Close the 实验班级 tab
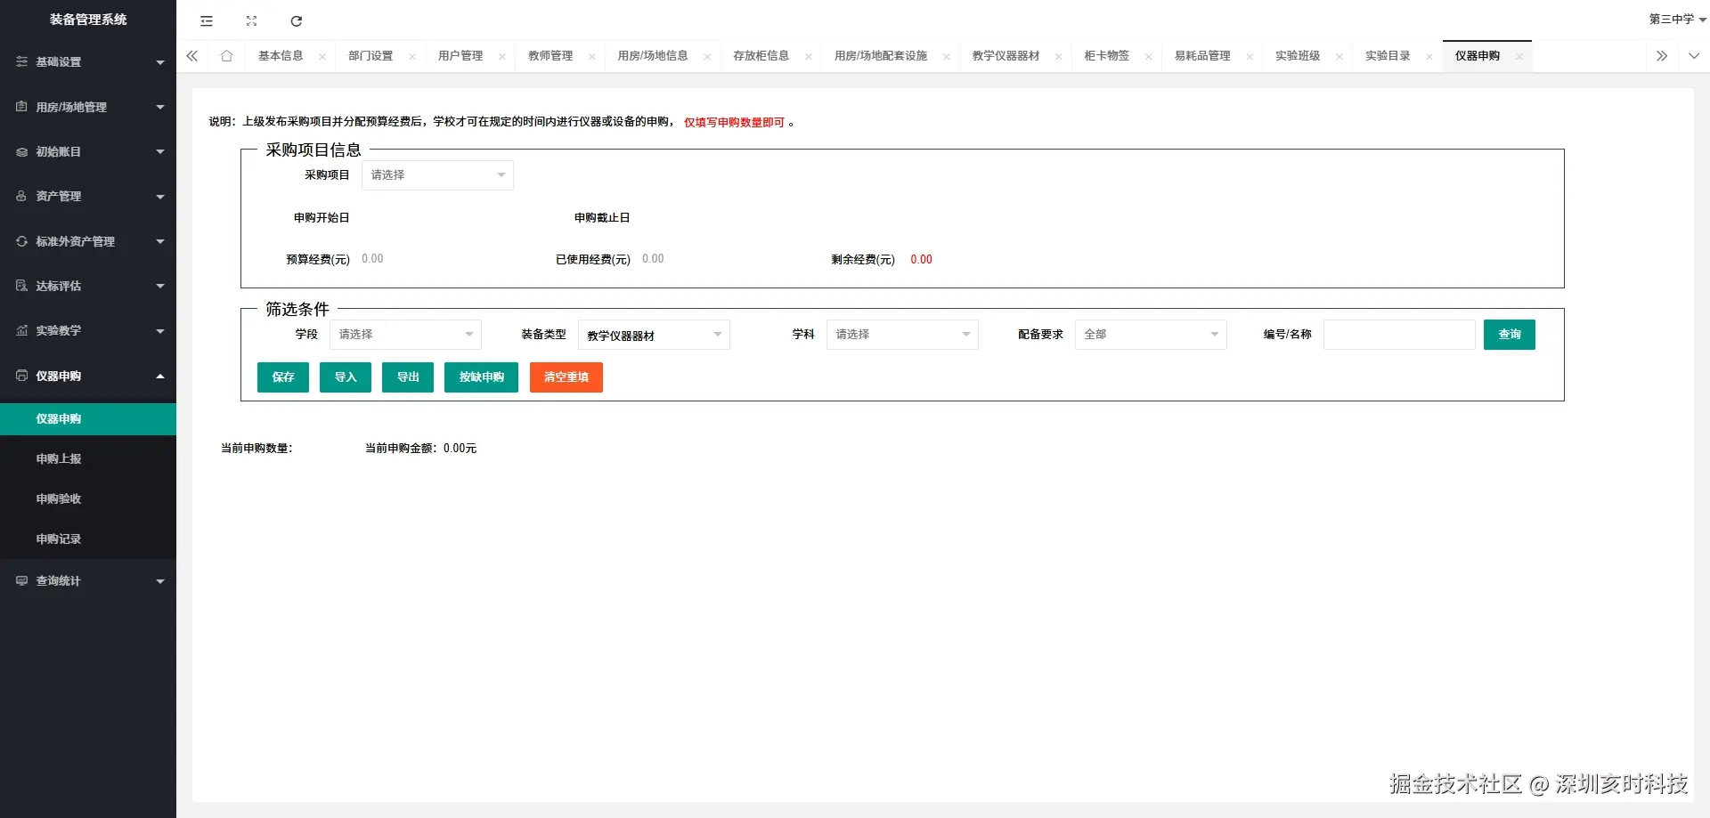The width and height of the screenshot is (1710, 818). [x=1339, y=56]
